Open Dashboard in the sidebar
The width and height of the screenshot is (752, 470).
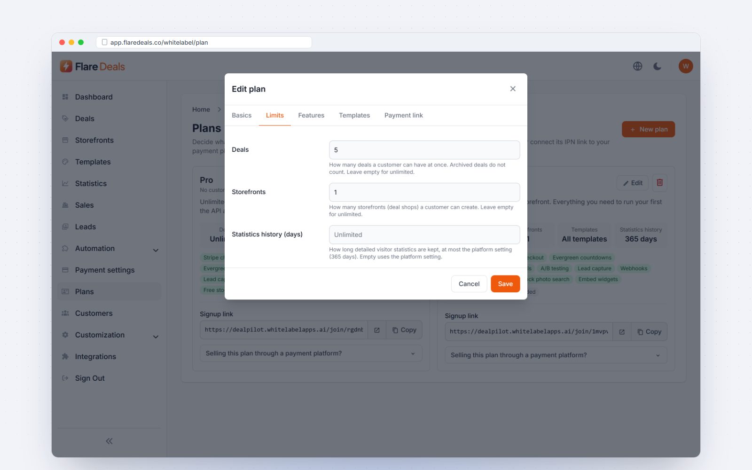pos(109,97)
